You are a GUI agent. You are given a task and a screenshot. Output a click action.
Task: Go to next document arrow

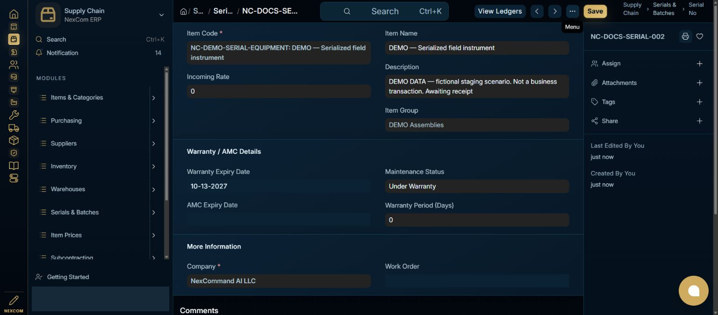[554, 11]
